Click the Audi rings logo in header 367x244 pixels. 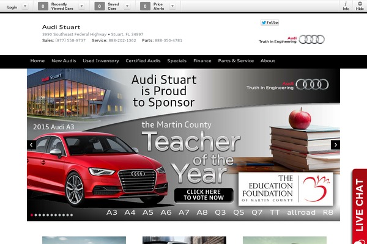tap(311, 40)
